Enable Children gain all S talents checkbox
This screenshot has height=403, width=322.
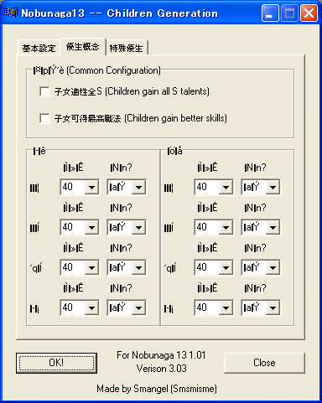point(44,91)
